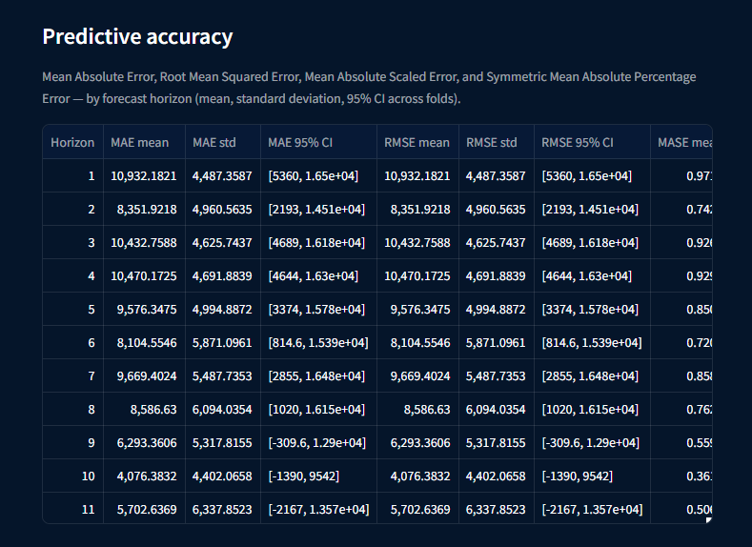Select MAE mean cell 9,576.3475

[144, 309]
